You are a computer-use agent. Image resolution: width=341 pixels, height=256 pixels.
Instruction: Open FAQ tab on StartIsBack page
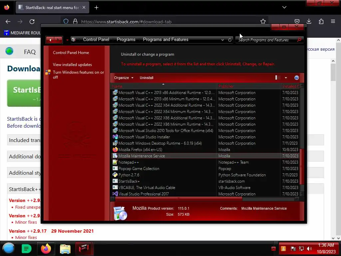coord(30,52)
